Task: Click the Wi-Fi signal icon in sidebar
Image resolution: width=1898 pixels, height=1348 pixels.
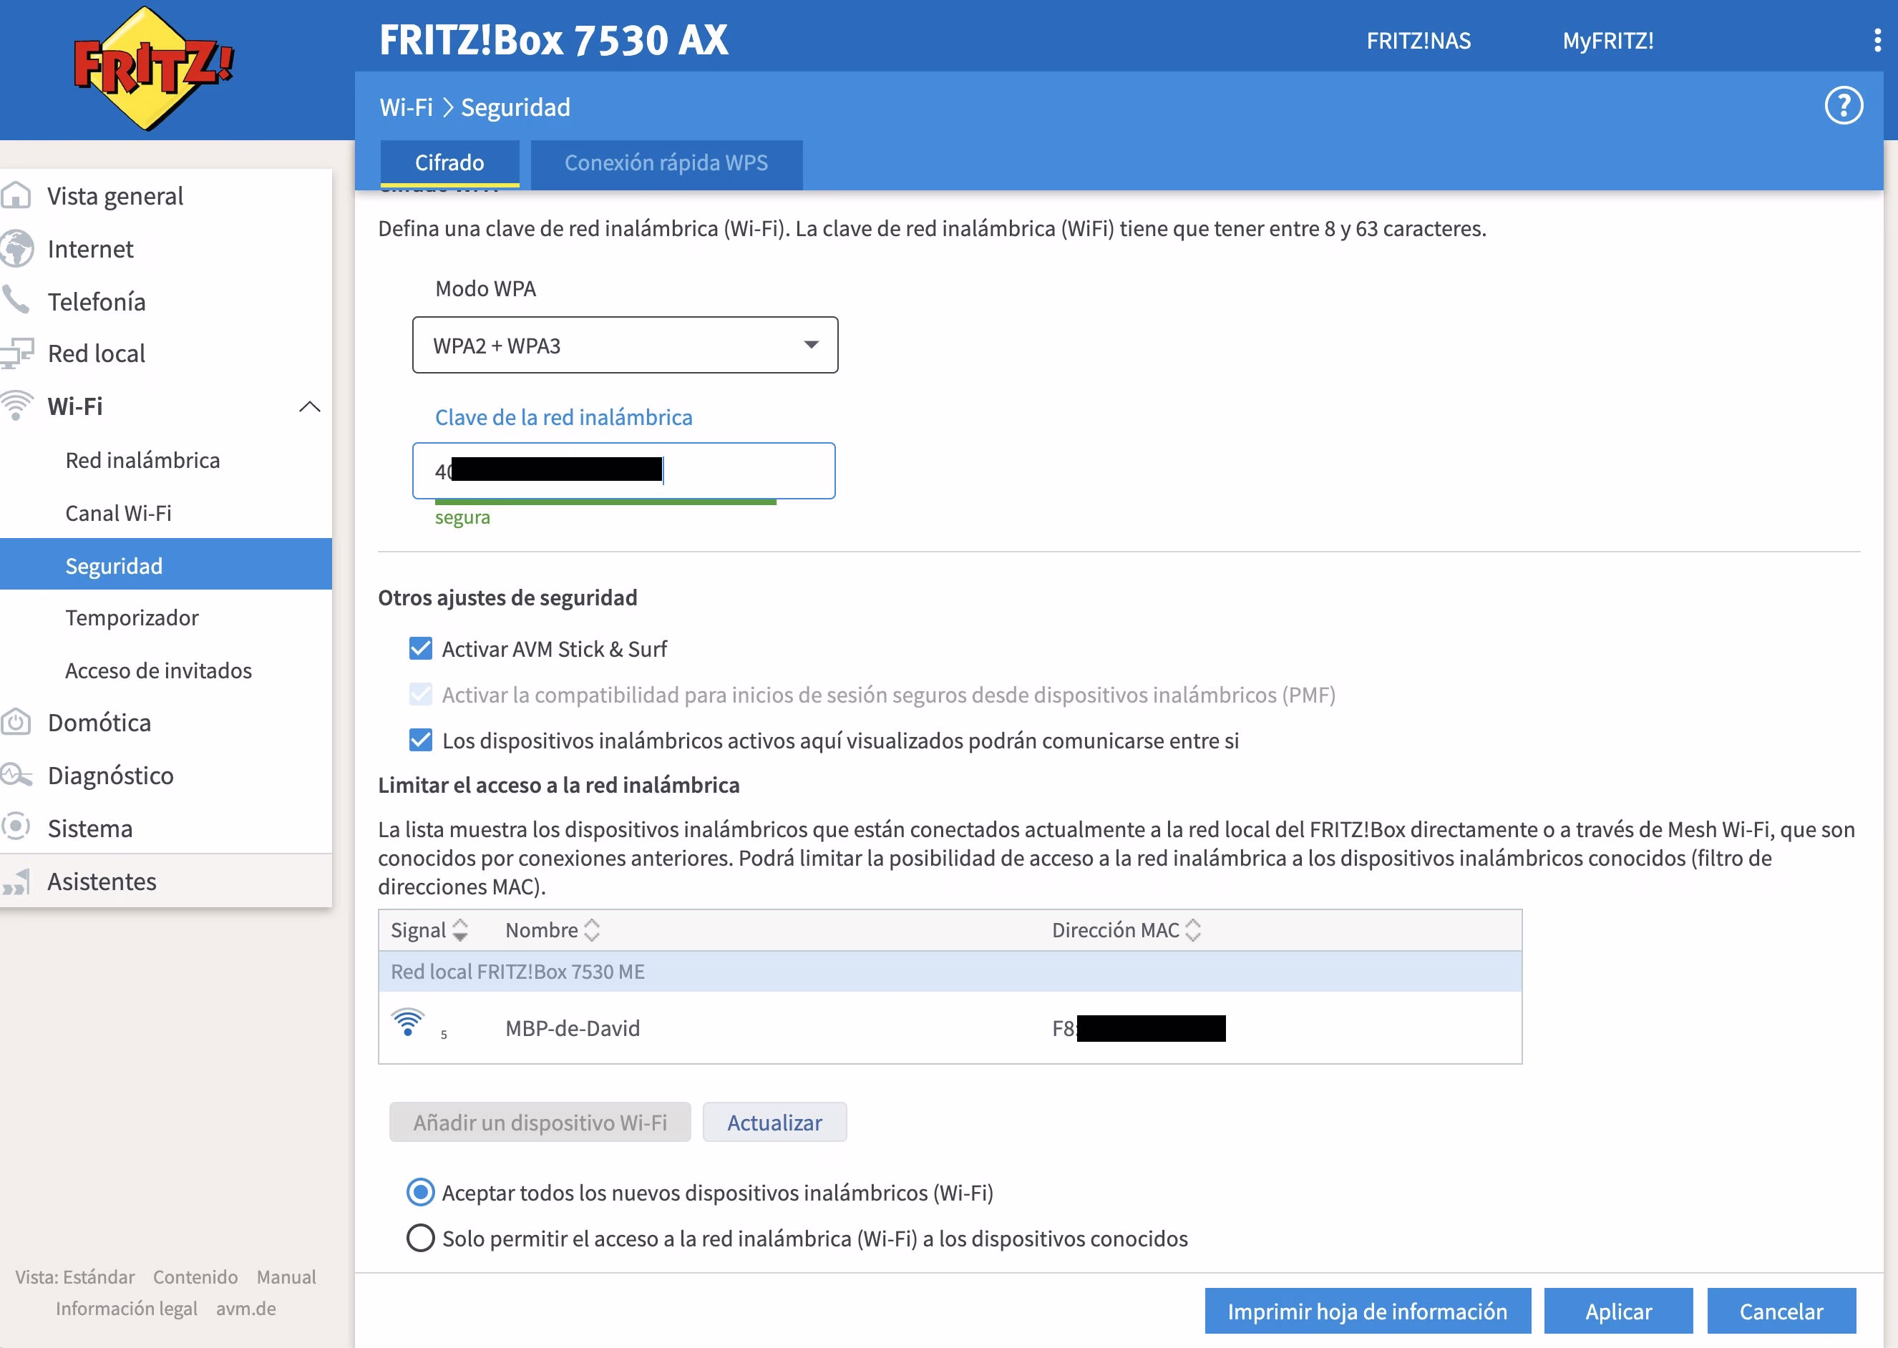Action: (x=16, y=406)
